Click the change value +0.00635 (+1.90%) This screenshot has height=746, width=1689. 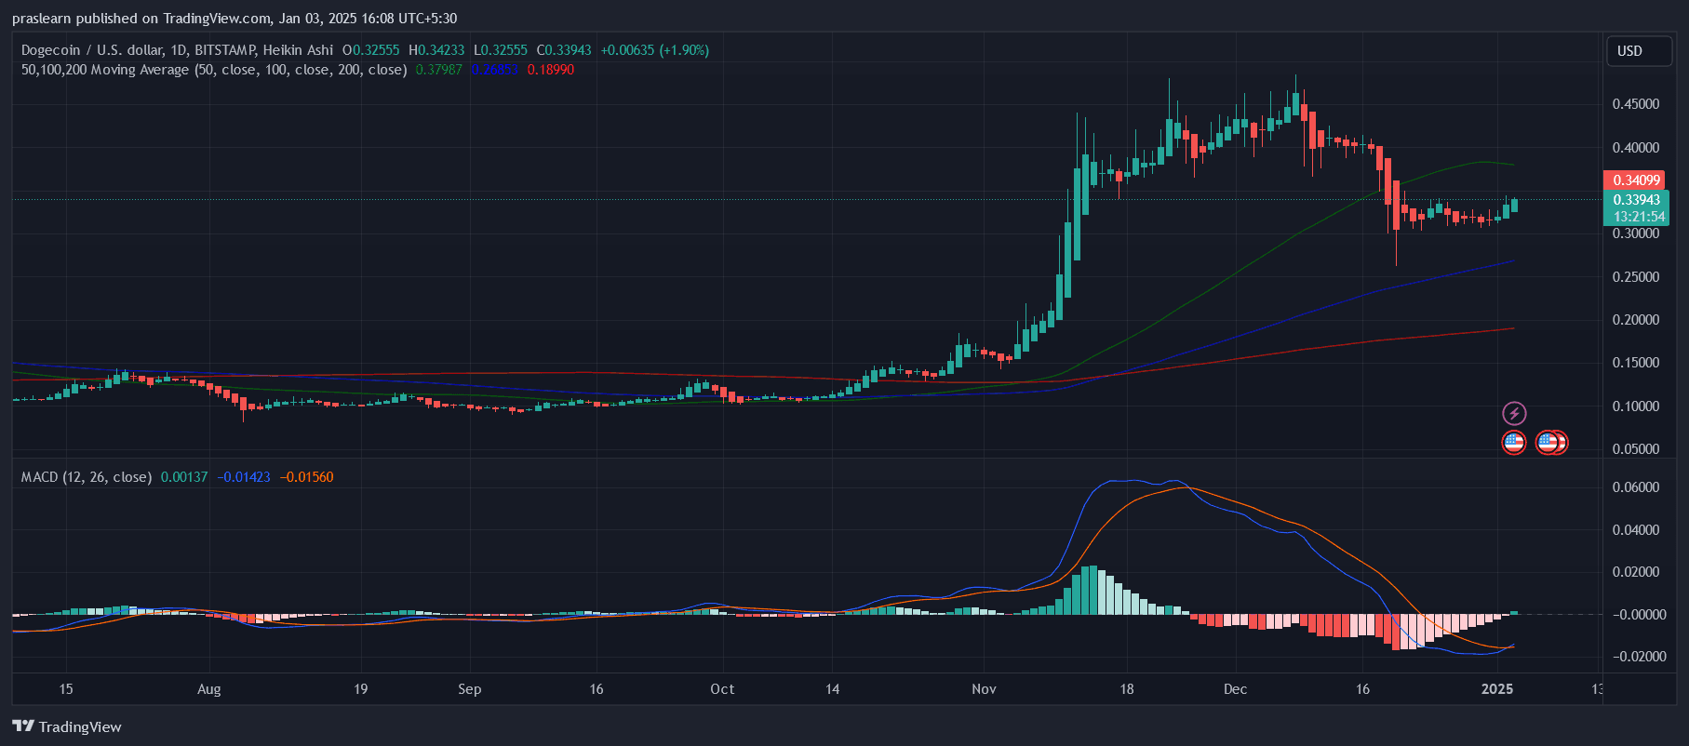pyautogui.click(x=655, y=50)
